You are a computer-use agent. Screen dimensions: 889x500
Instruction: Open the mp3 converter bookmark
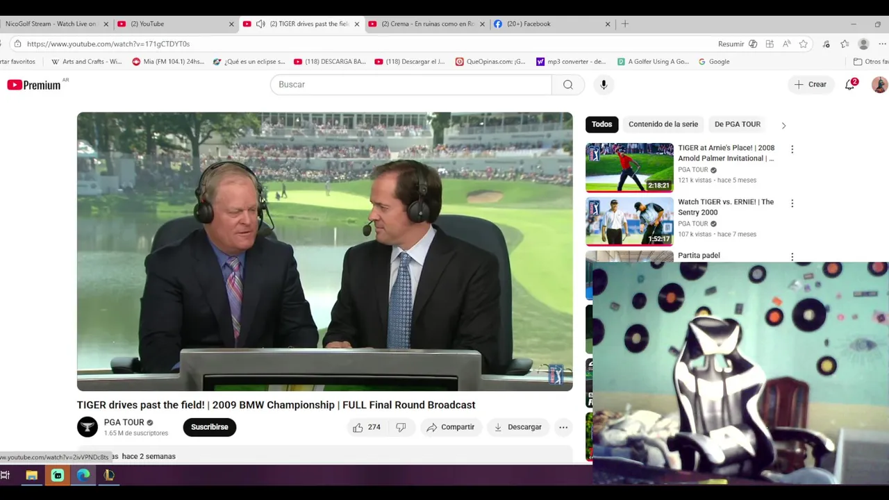click(571, 62)
